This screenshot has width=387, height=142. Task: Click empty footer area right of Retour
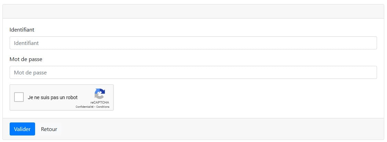coord(222,129)
